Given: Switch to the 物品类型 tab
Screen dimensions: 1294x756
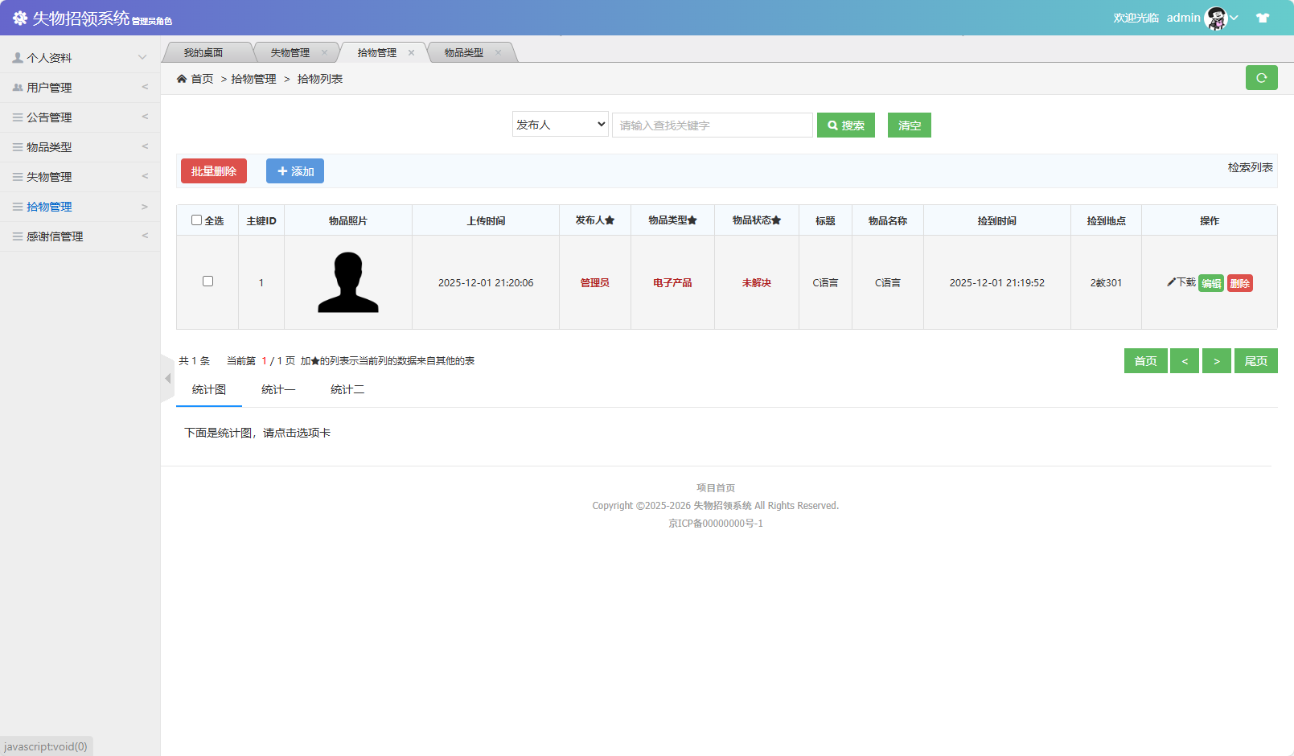Looking at the screenshot, I should click(462, 51).
